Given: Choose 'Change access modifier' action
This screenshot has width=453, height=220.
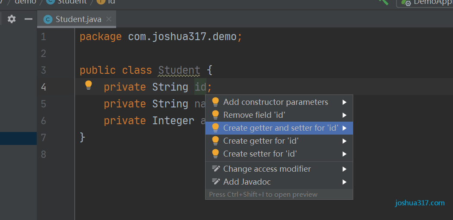Looking at the screenshot, I should click(279, 169).
